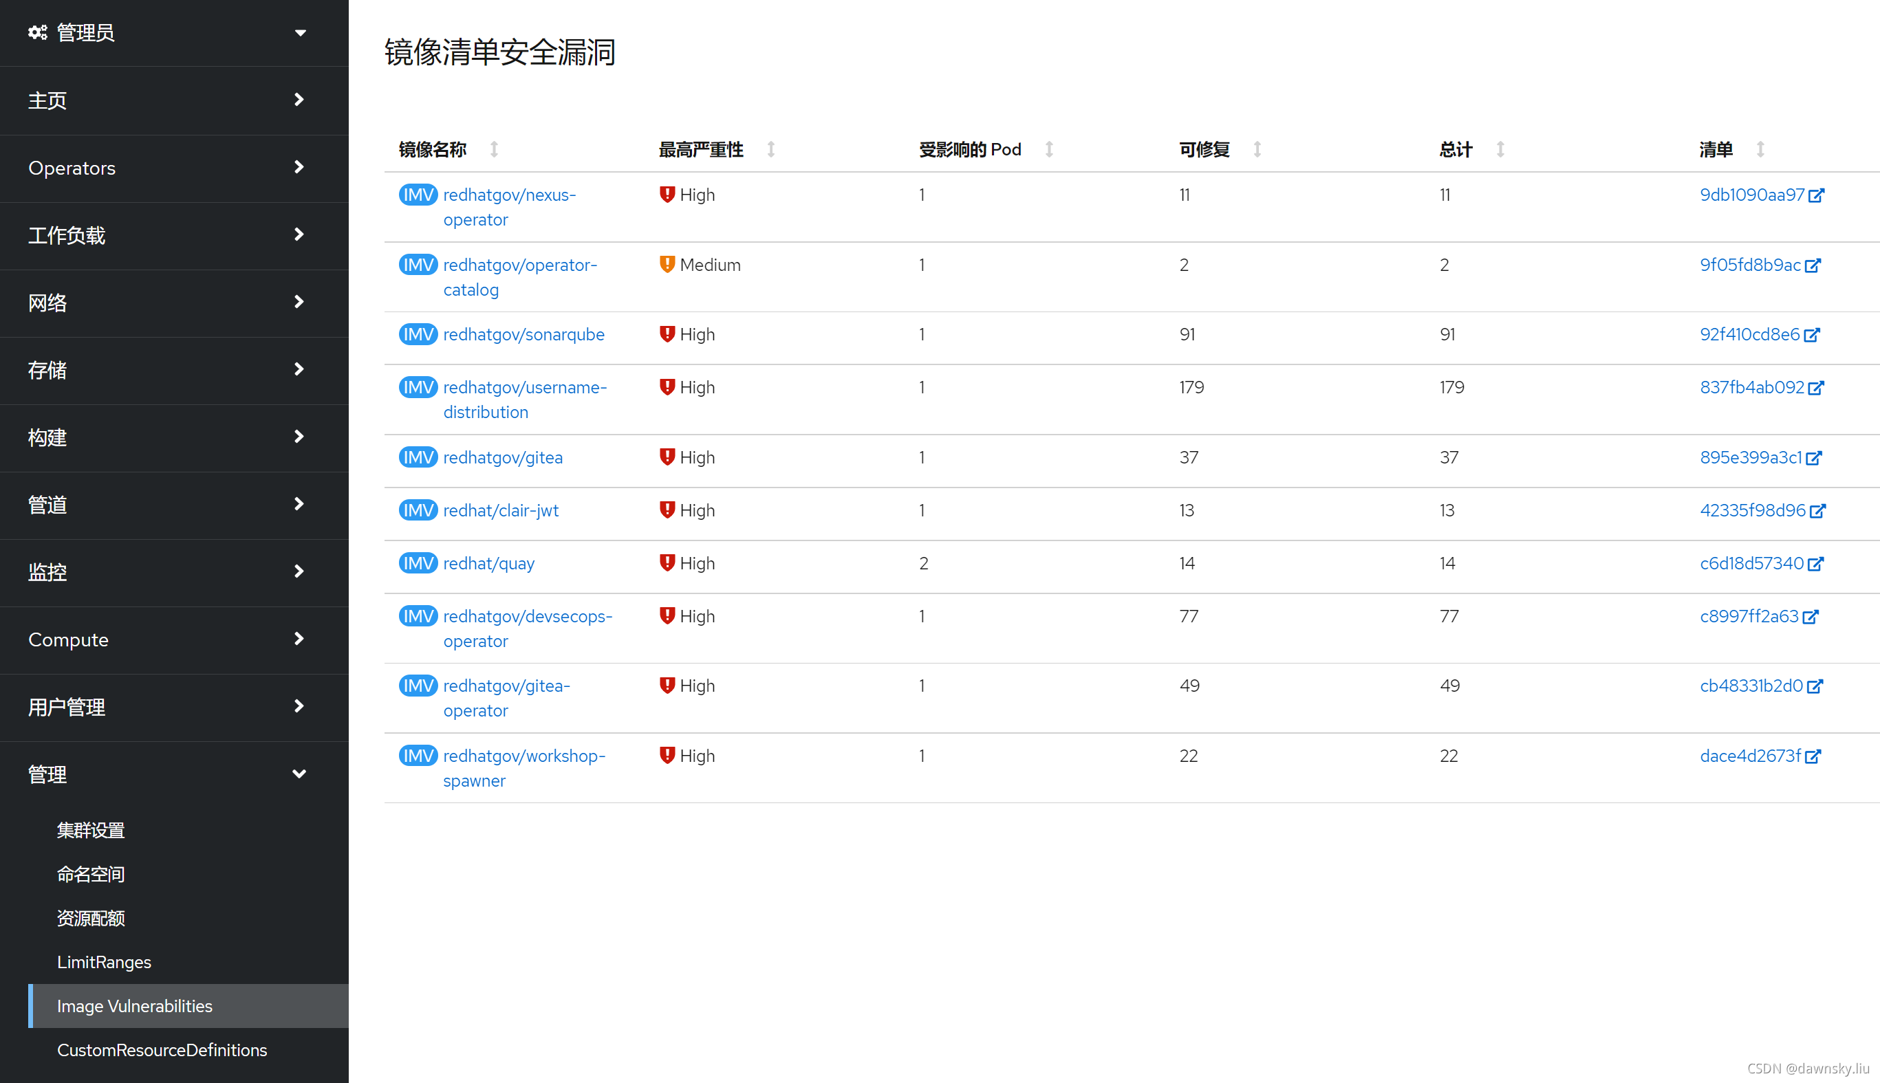1880x1083 pixels.
Task: Open external manifest link cb48331b2d0
Action: [1761, 686]
